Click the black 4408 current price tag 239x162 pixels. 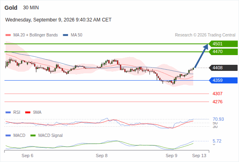pyautogui.click(x=223, y=68)
